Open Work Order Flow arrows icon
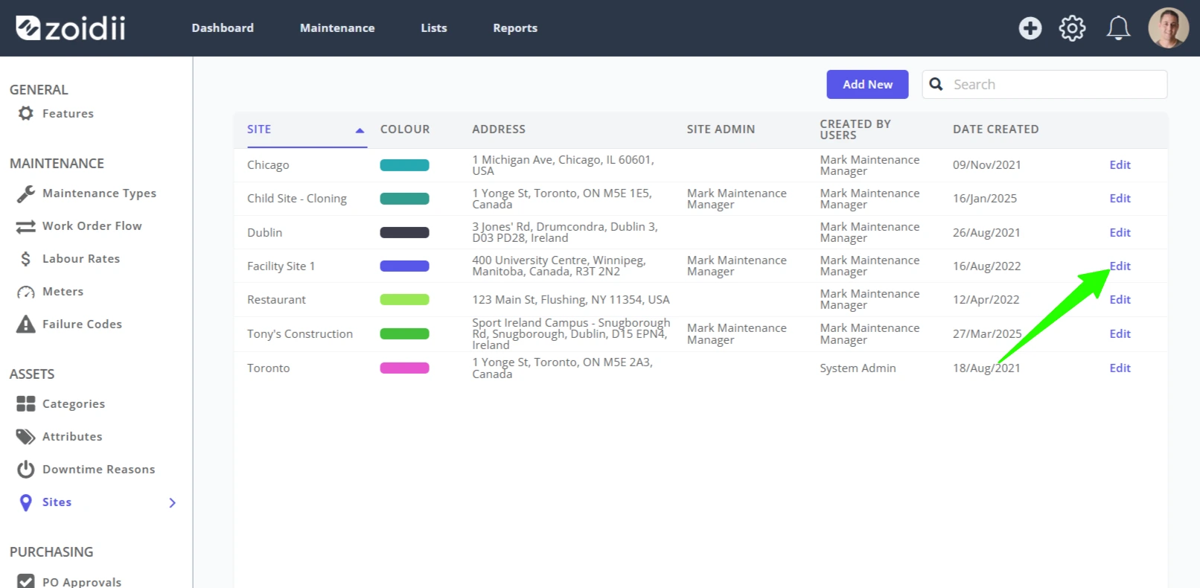This screenshot has width=1200, height=588. (26, 226)
